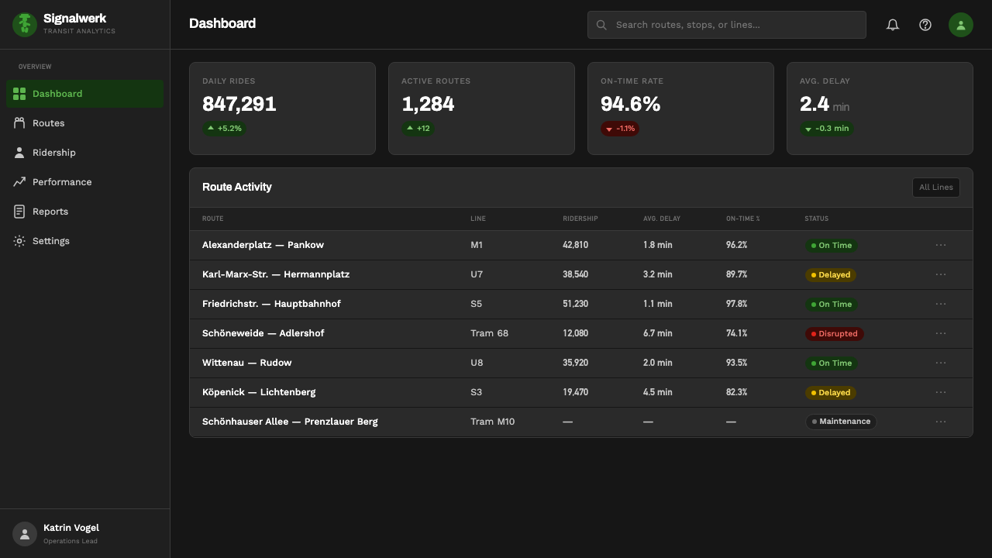Select the Routes sidebar icon

tap(19, 123)
